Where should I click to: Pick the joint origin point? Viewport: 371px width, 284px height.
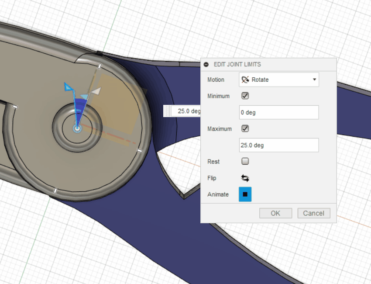[77, 128]
